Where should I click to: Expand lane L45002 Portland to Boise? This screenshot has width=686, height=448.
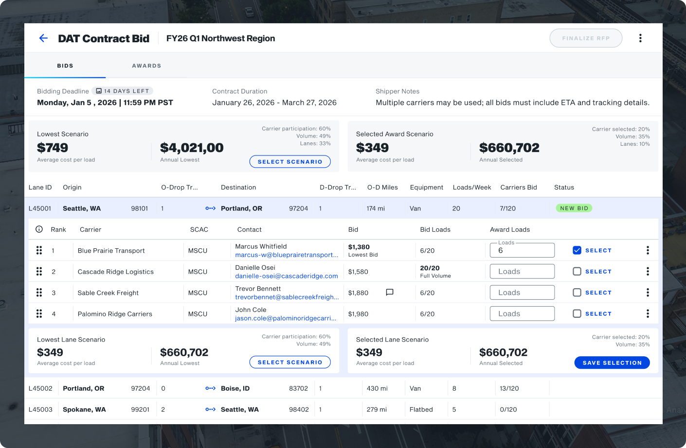pyautogui.click(x=343, y=388)
